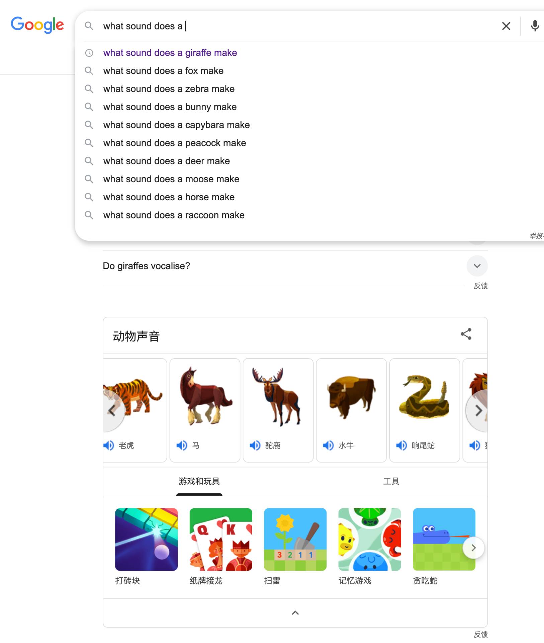Click the 贪吃蛇 label
The width and height of the screenshot is (544, 643).
tap(425, 581)
